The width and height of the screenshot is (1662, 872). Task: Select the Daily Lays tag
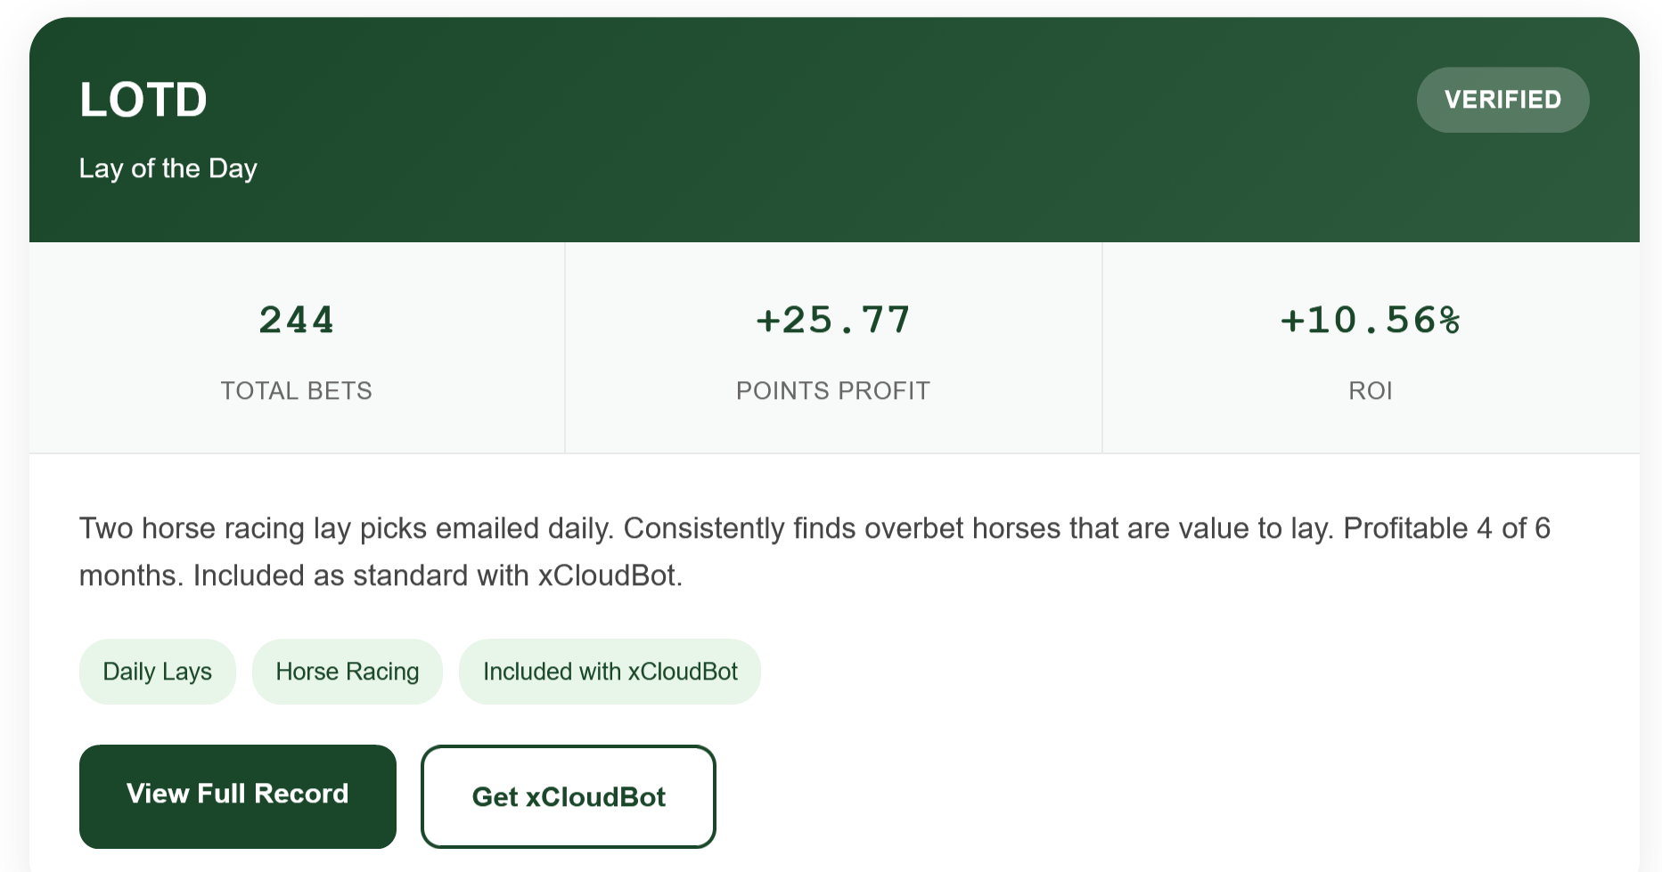157,672
